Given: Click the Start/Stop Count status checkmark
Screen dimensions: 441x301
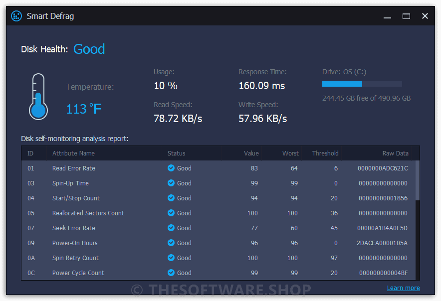Looking at the screenshot, I should pos(171,198).
